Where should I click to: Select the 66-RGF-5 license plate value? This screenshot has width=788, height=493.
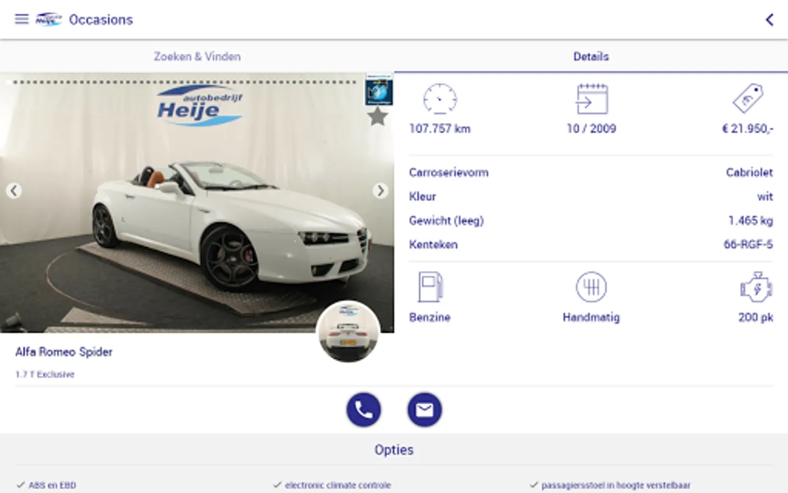click(x=748, y=245)
